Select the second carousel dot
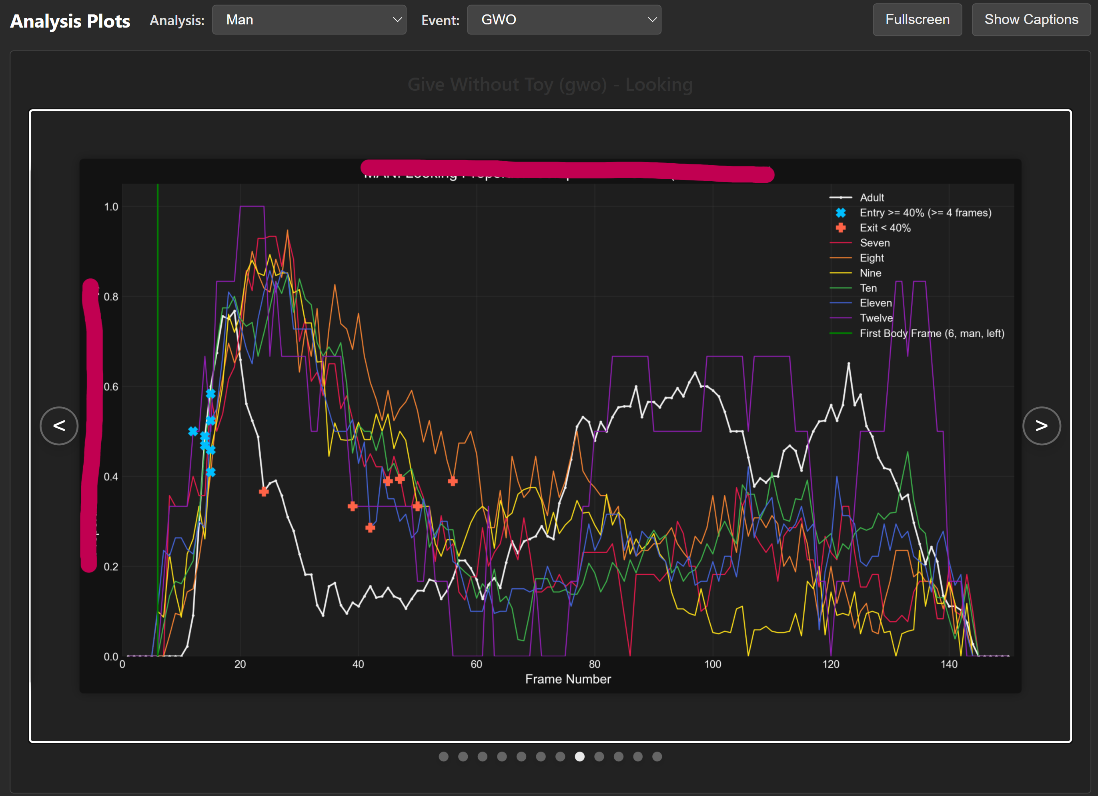The height and width of the screenshot is (796, 1098). (x=463, y=756)
